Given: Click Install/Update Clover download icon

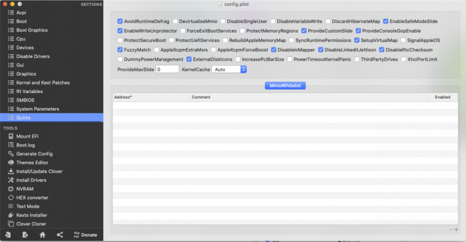Looking at the screenshot, I should tap(11, 172).
